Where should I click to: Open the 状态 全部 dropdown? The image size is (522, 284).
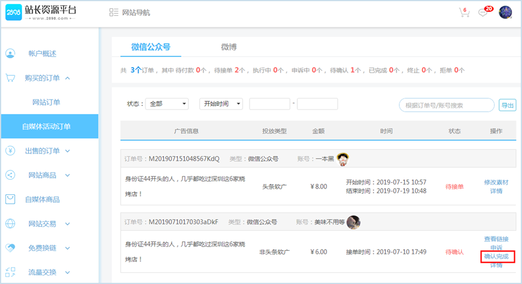point(167,104)
